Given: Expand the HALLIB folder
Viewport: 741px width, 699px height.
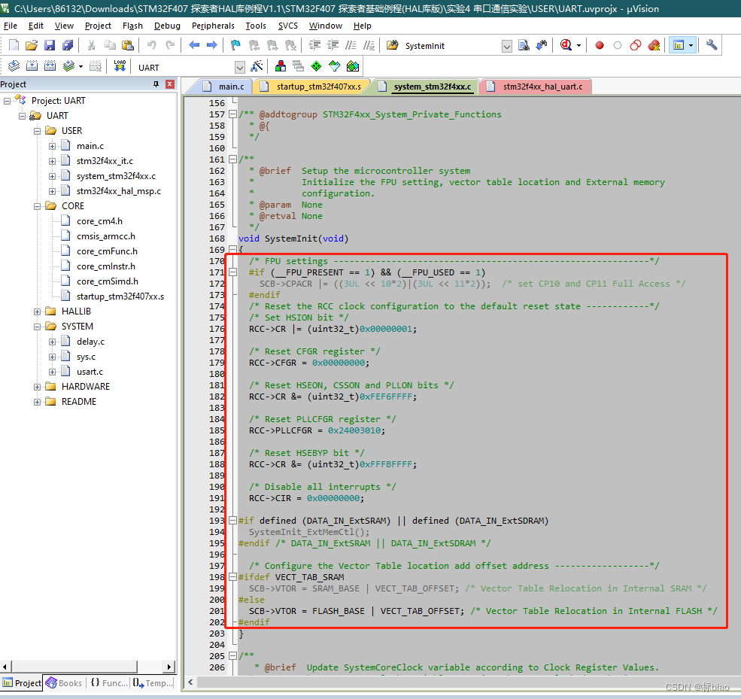Looking at the screenshot, I should [38, 311].
